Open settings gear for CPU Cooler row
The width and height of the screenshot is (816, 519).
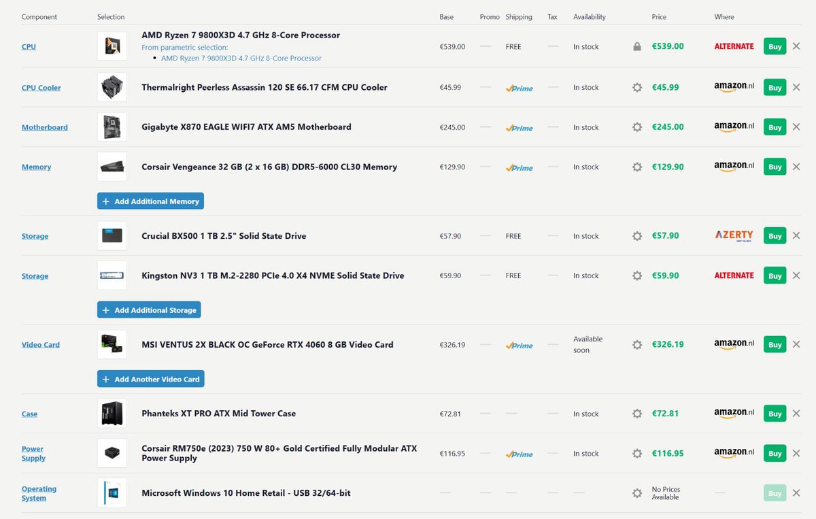tap(637, 88)
